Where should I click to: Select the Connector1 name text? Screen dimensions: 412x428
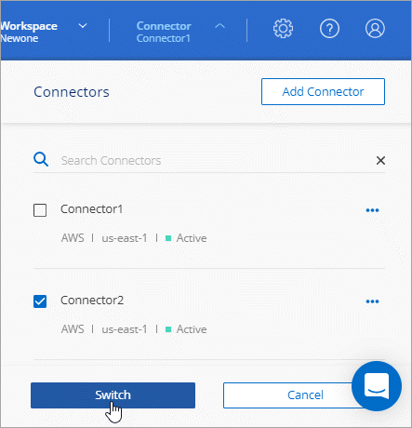(92, 209)
